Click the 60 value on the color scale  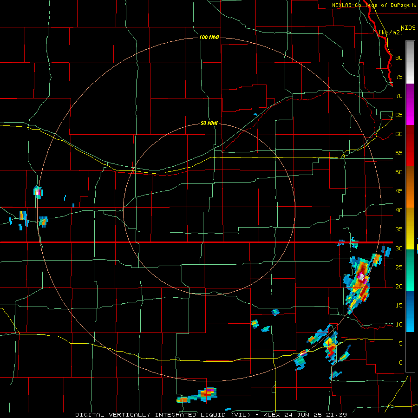(x=399, y=134)
